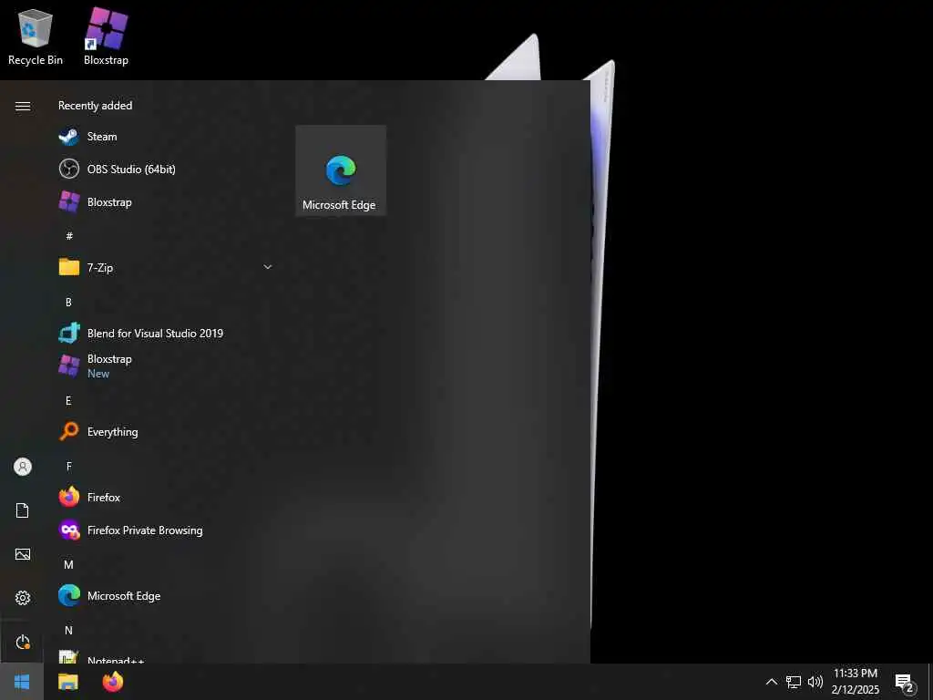The width and height of the screenshot is (933, 700).
Task: Click the Show desktop strip
Action: pyautogui.click(x=930, y=682)
